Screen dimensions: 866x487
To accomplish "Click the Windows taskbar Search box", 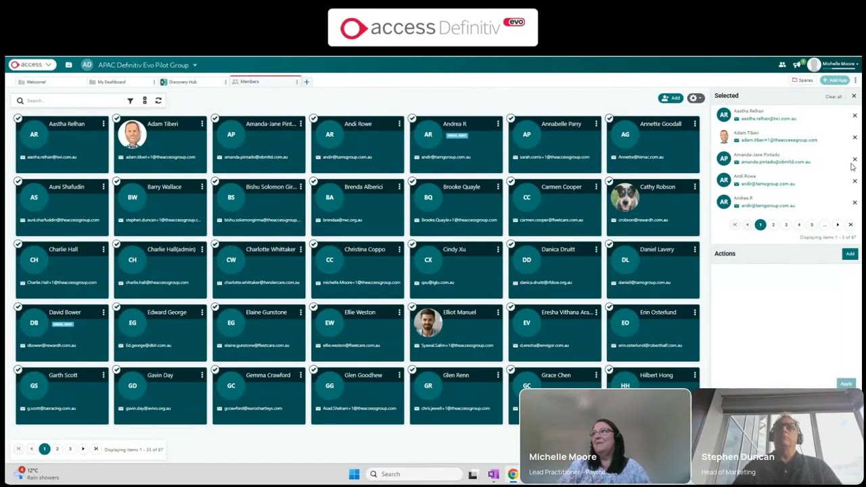I will 415,474.
